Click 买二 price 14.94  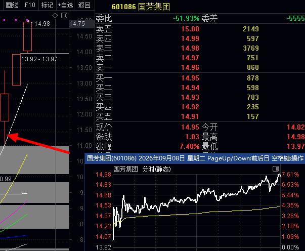point(190,88)
